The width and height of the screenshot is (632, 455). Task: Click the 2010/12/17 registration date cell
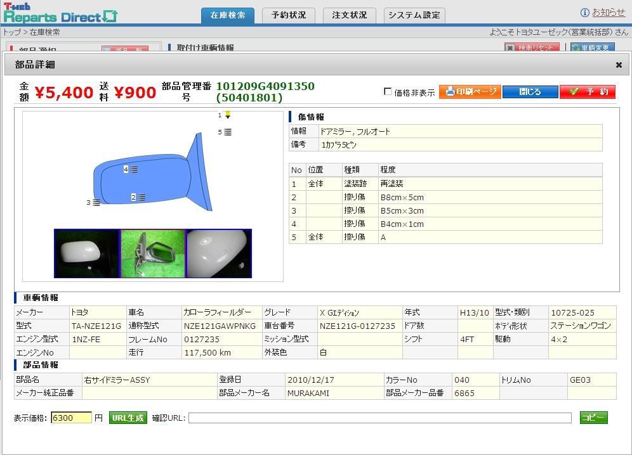(334, 380)
